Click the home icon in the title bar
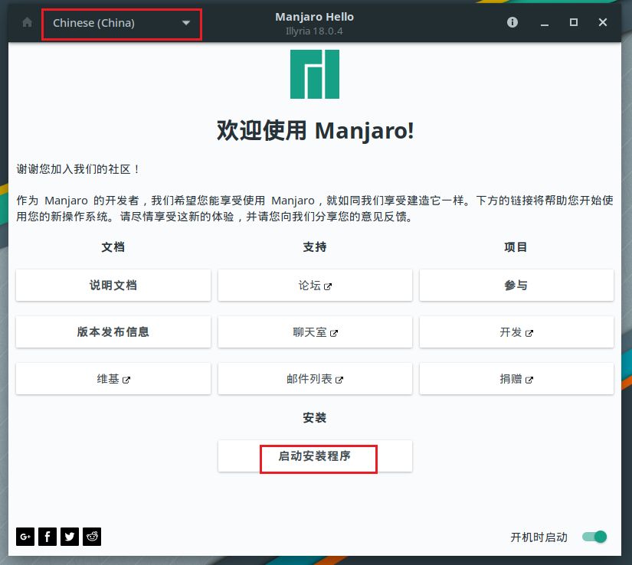Viewport: 632px width, 565px height. tap(26, 22)
